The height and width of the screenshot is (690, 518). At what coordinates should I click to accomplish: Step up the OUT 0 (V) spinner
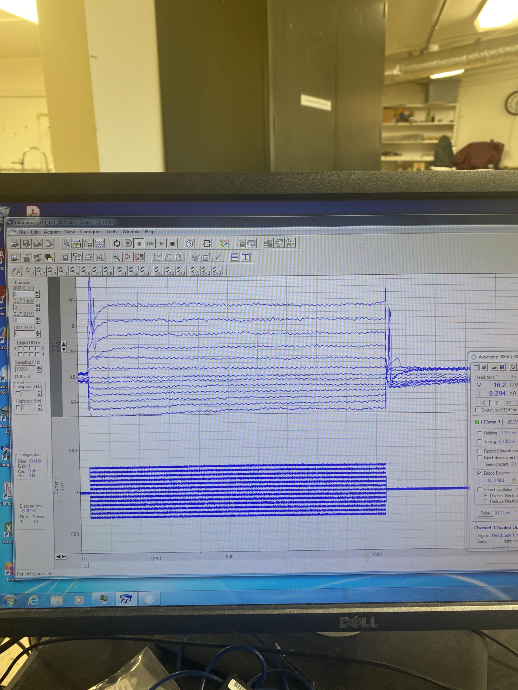[x=37, y=292]
